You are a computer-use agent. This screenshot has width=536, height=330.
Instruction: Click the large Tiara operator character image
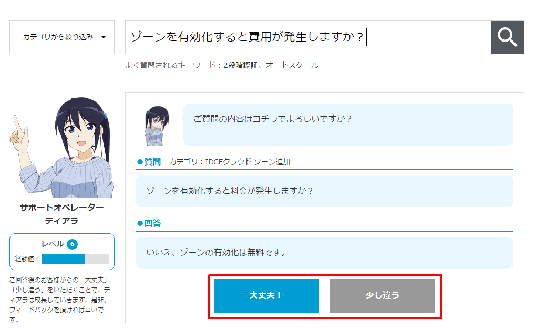tap(62, 147)
